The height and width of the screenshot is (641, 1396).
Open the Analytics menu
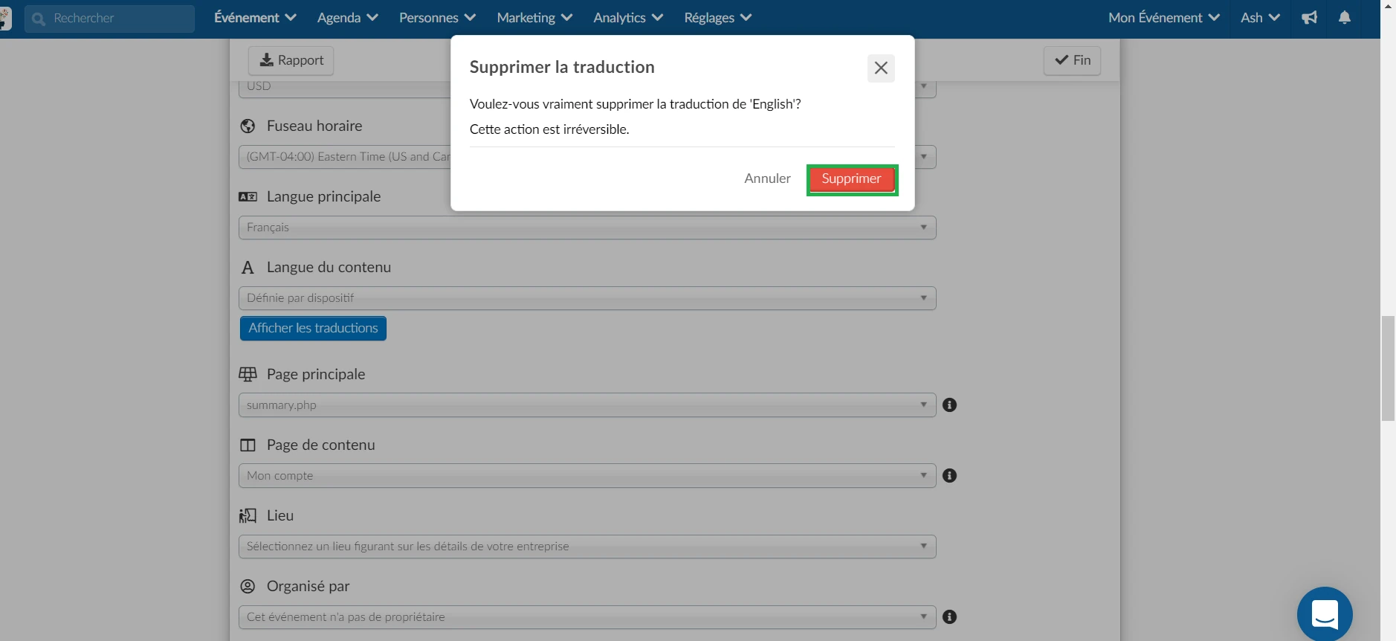tap(628, 18)
